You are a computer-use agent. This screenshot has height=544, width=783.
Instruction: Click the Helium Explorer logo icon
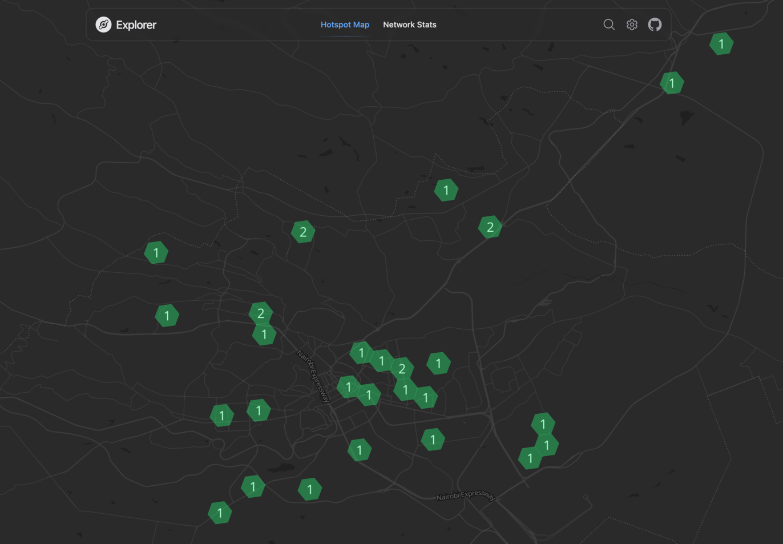click(103, 25)
